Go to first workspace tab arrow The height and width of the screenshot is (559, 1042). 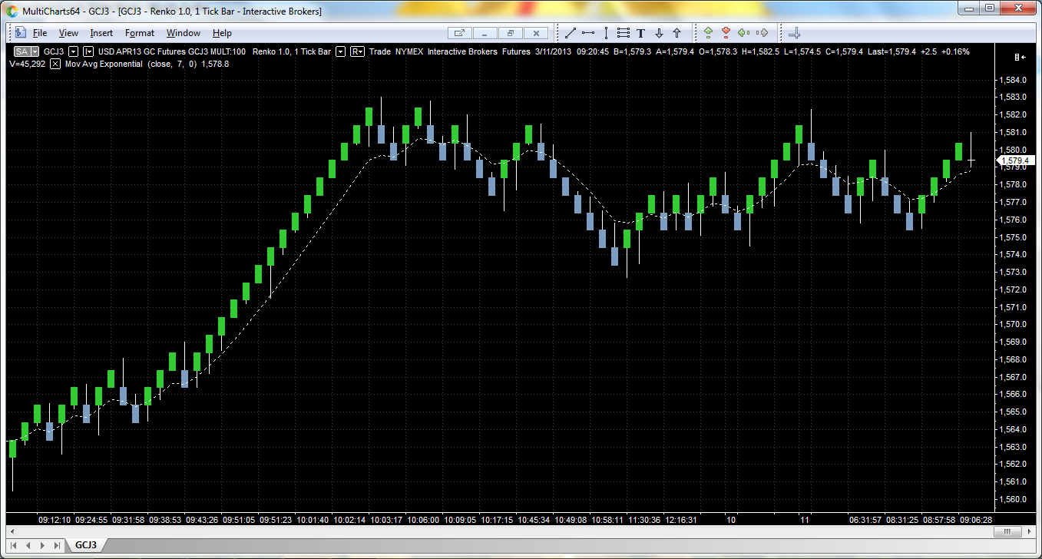[x=15, y=545]
